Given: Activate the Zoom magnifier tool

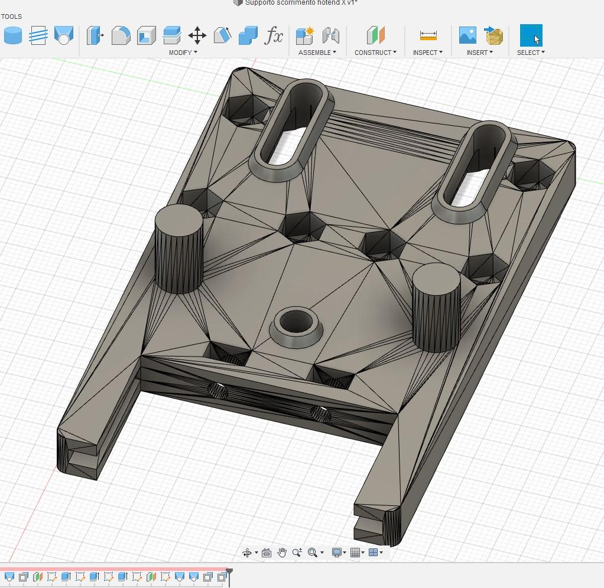Looking at the screenshot, I should (x=297, y=553).
